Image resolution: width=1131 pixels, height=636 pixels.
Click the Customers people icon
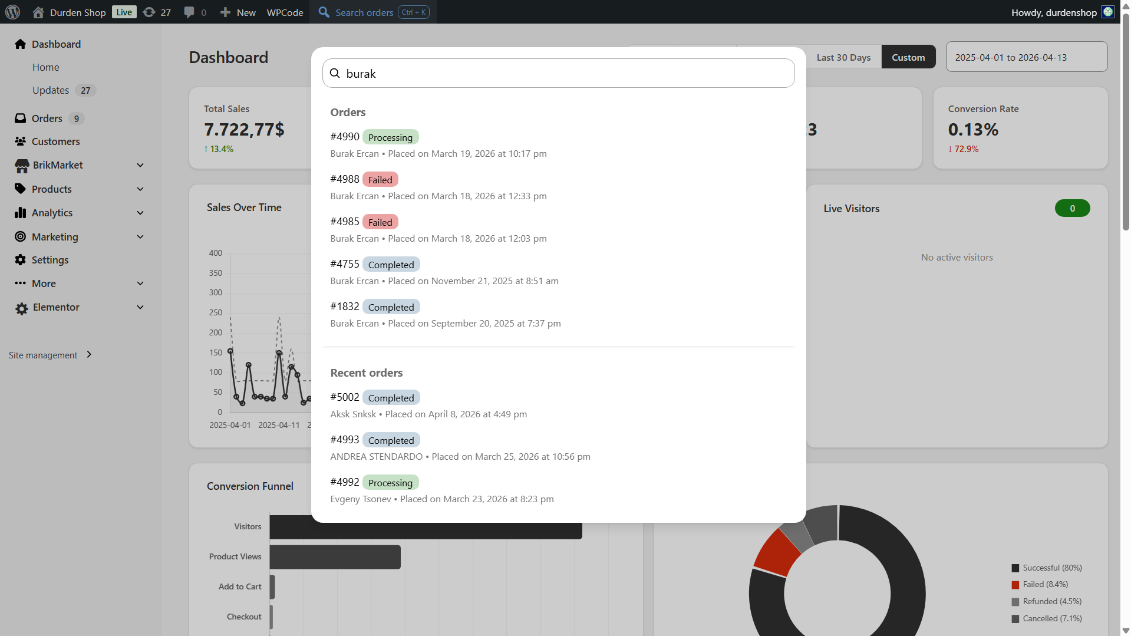tap(21, 141)
